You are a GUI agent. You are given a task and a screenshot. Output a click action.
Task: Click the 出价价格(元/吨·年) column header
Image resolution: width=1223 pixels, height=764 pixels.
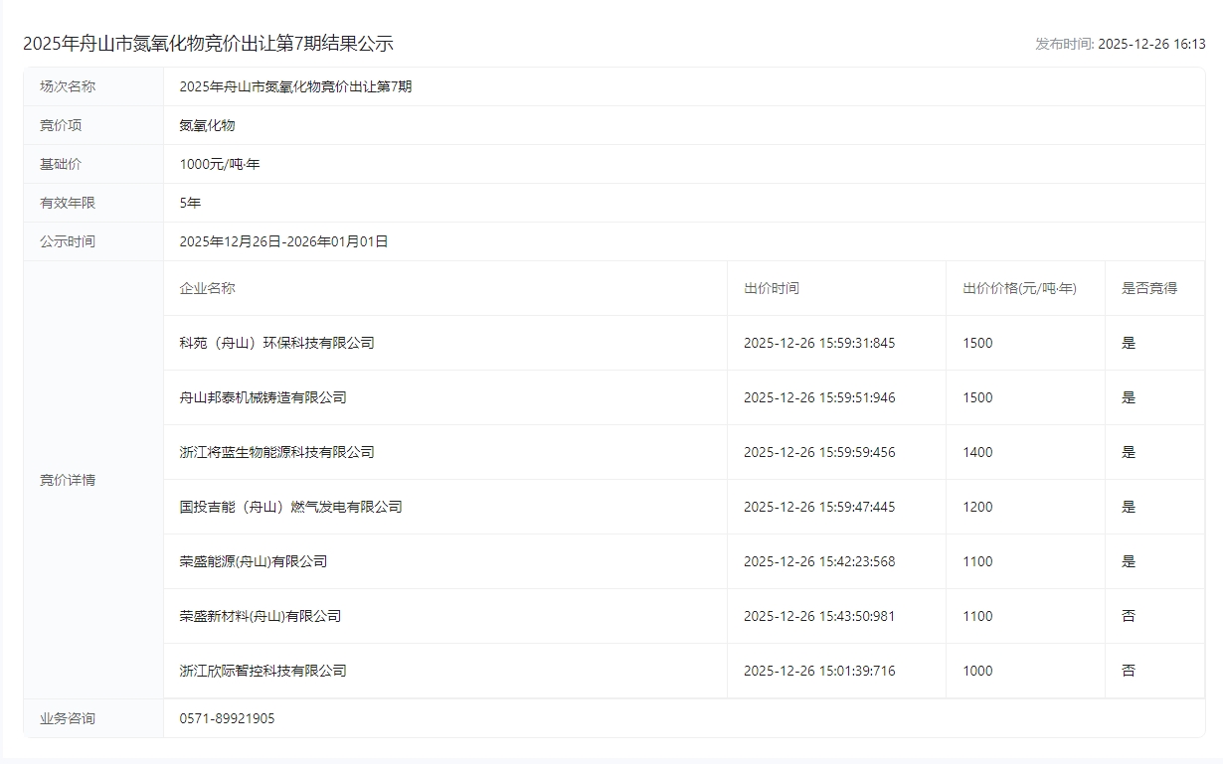(1019, 288)
